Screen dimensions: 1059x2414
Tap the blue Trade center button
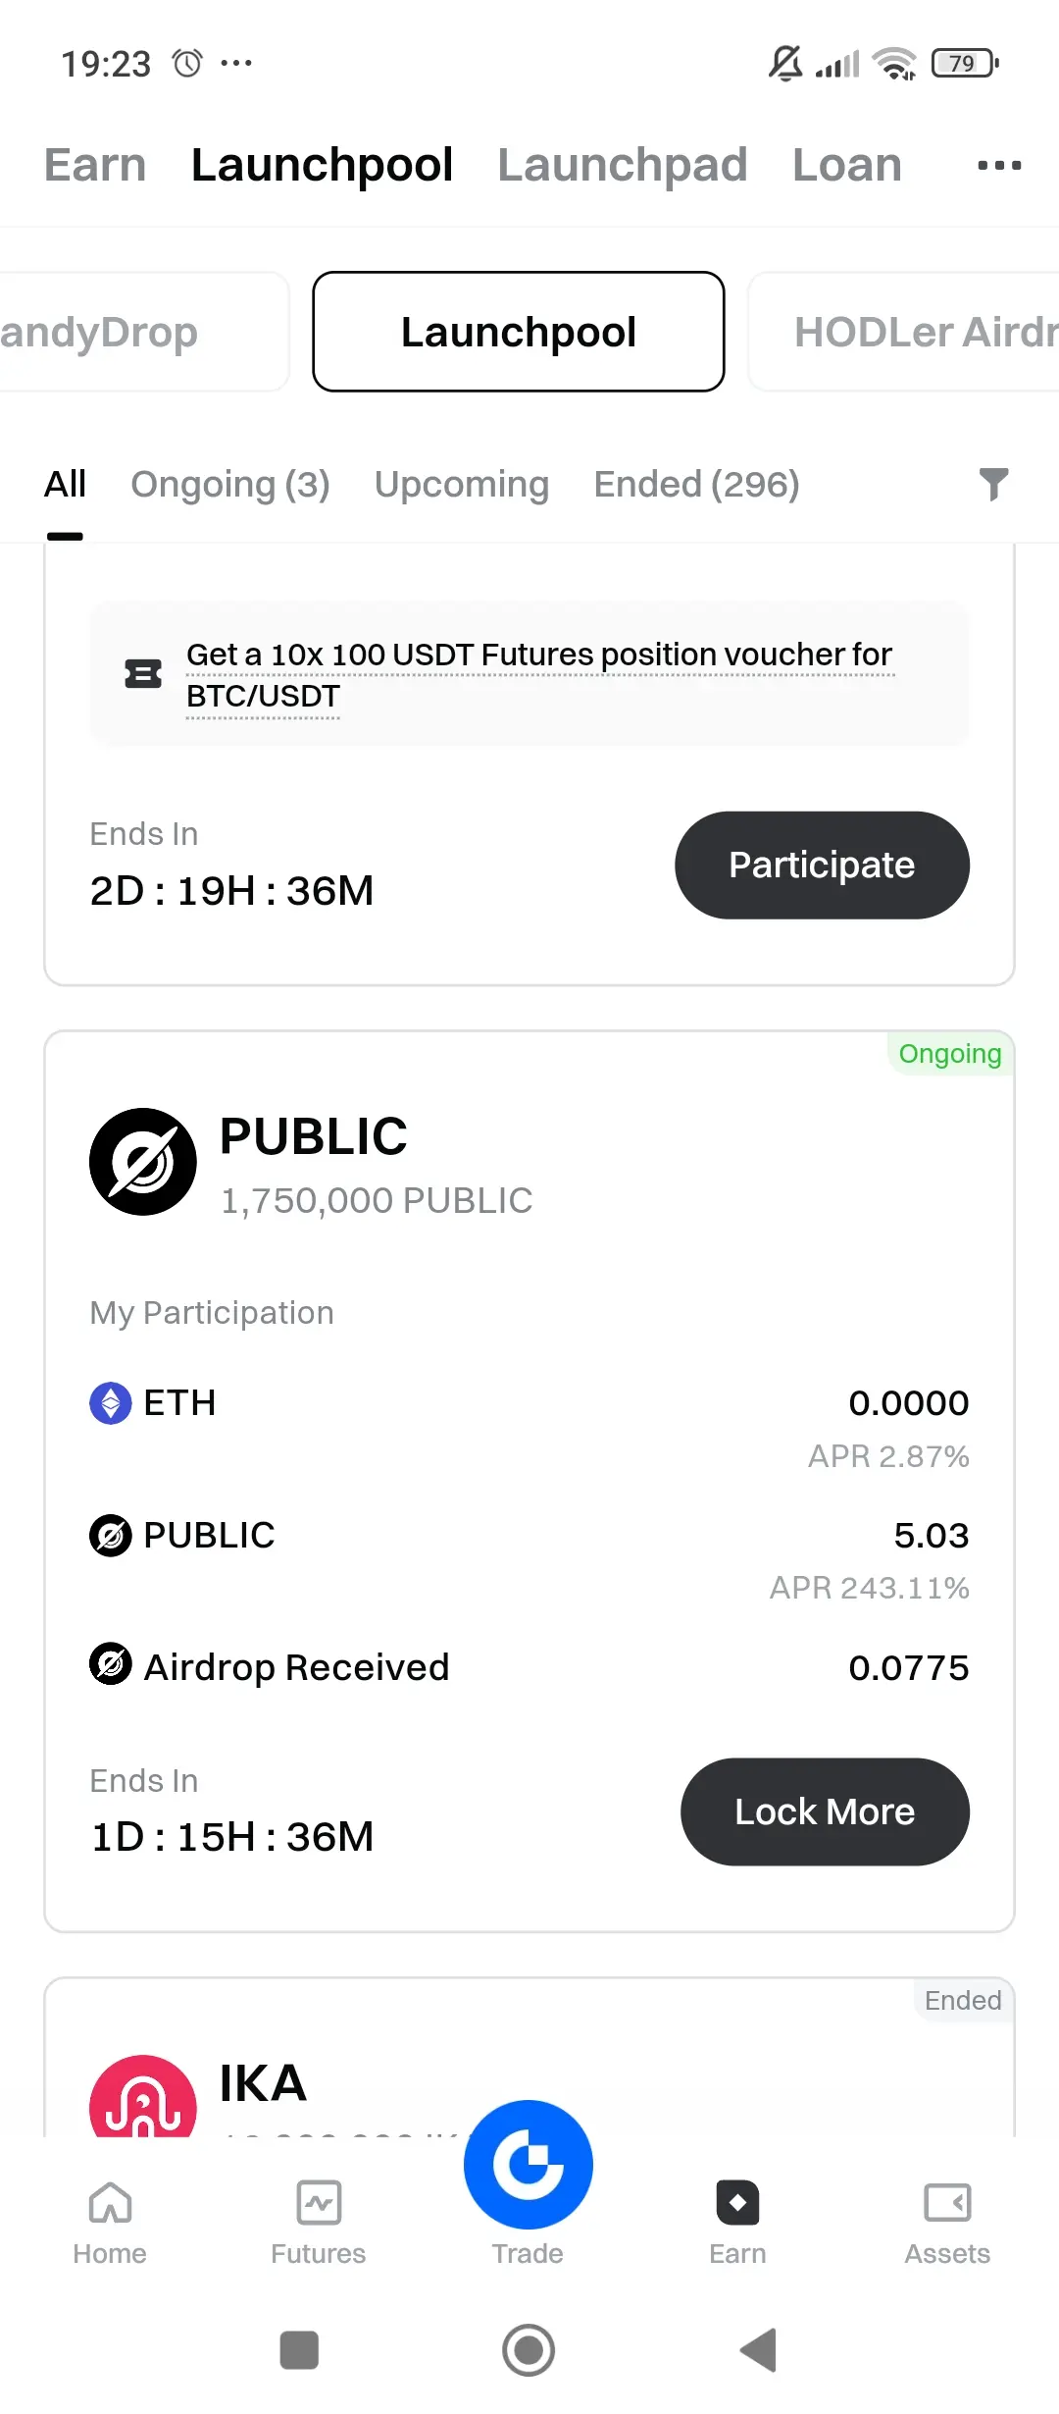(529, 2165)
